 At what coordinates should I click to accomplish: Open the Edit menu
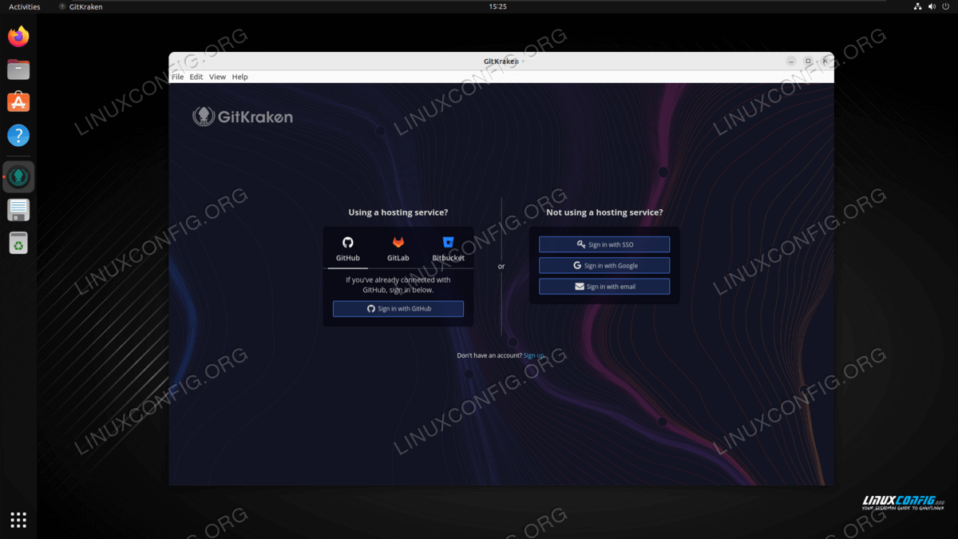(196, 77)
